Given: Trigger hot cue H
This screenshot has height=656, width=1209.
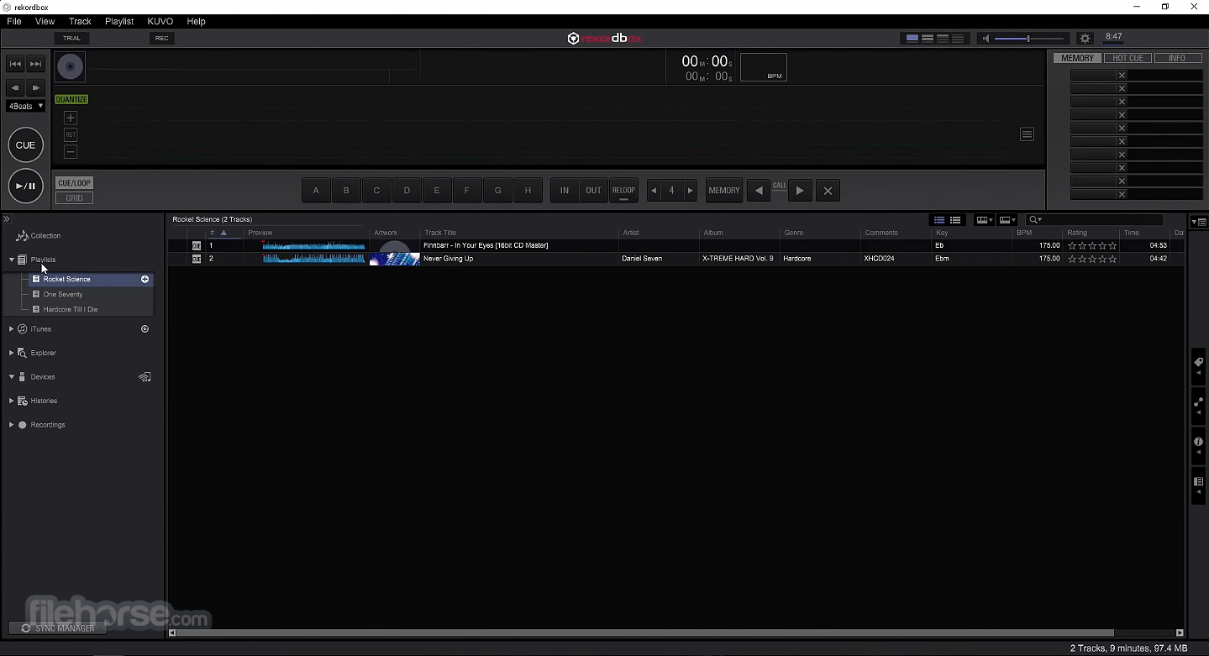Looking at the screenshot, I should pos(528,191).
